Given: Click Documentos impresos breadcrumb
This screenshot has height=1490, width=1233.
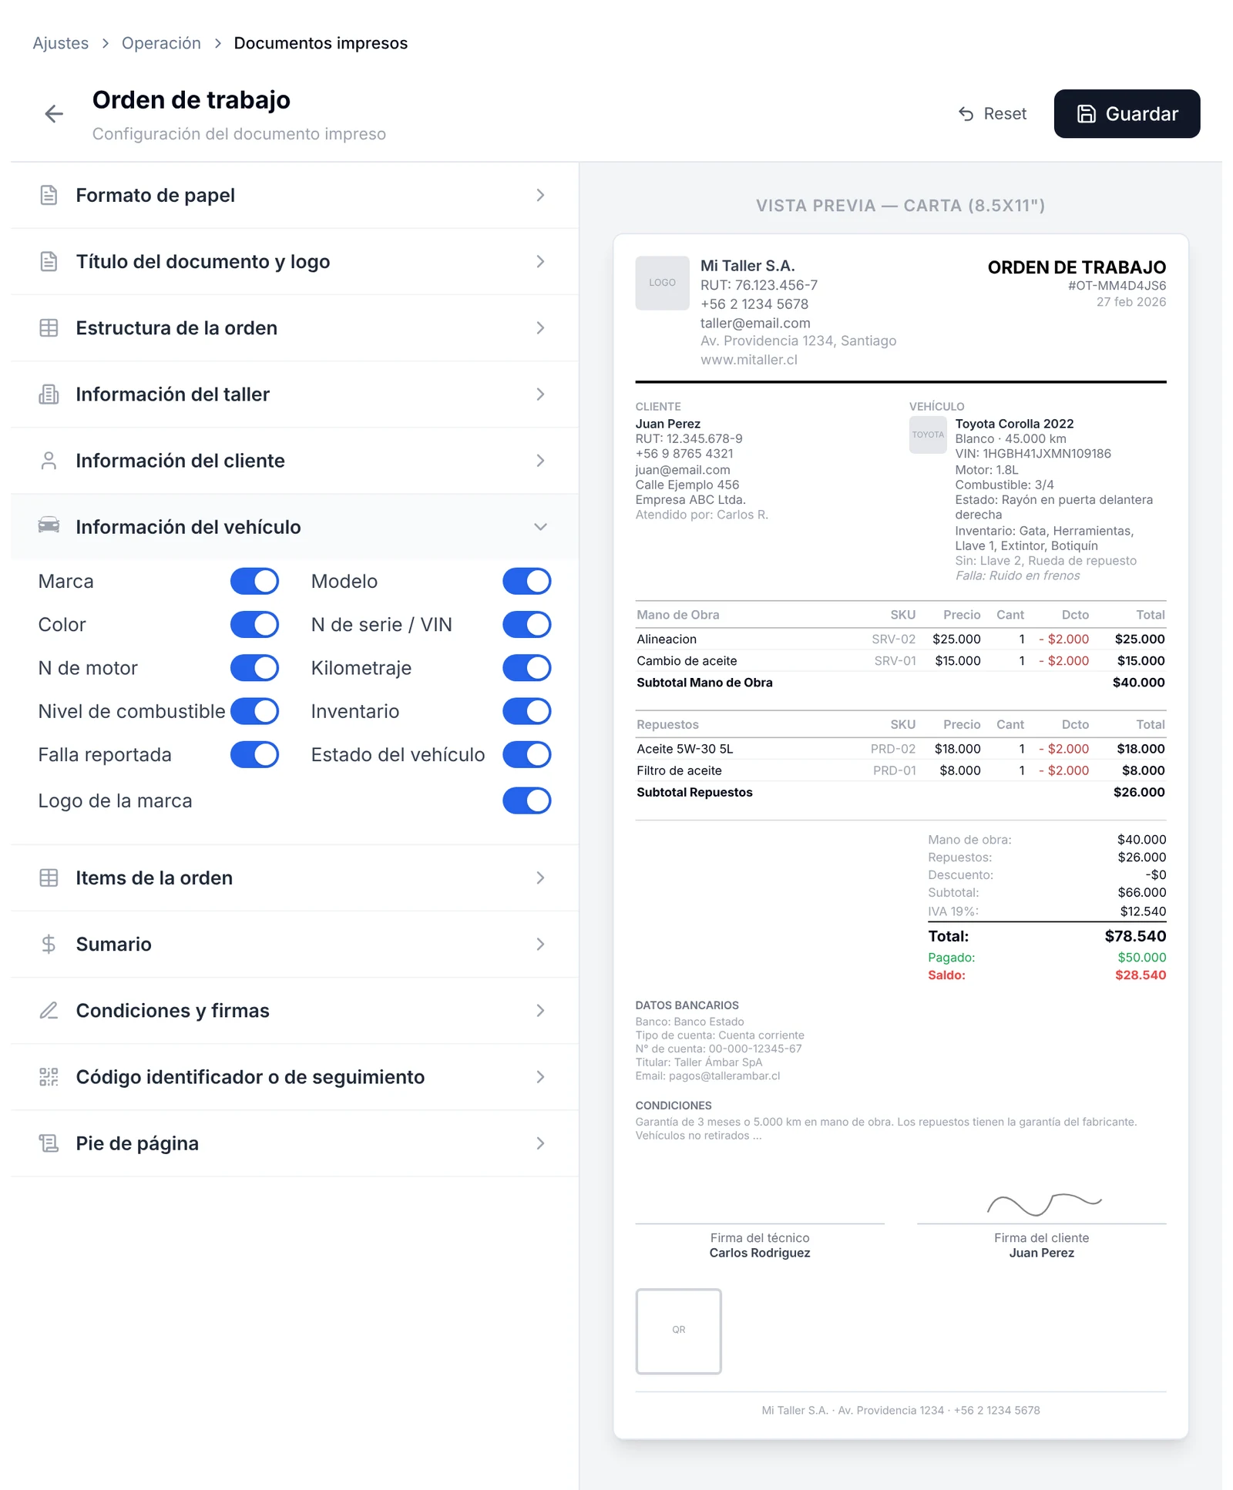Looking at the screenshot, I should [321, 43].
